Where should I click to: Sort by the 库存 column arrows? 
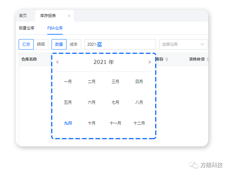pyautogui.click(x=167, y=59)
